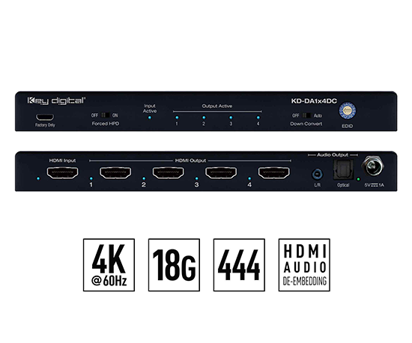412x343 pixels.
Task: Click Output Active LED 3
Action: pos(231,118)
